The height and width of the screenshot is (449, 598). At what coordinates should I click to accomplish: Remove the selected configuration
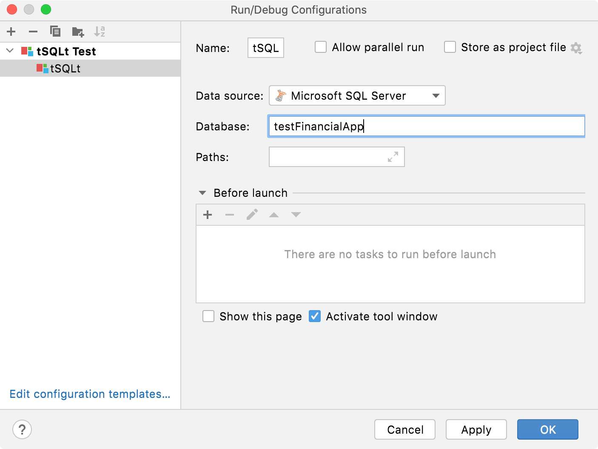(33, 31)
